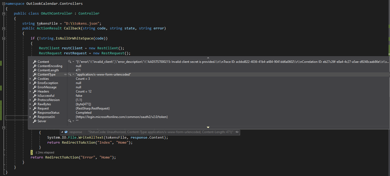
Task: Pin the ContentType property in datatip
Action: (x=65, y=74)
